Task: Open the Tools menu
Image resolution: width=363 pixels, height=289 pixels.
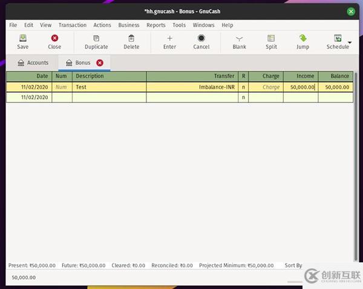Action: click(179, 25)
